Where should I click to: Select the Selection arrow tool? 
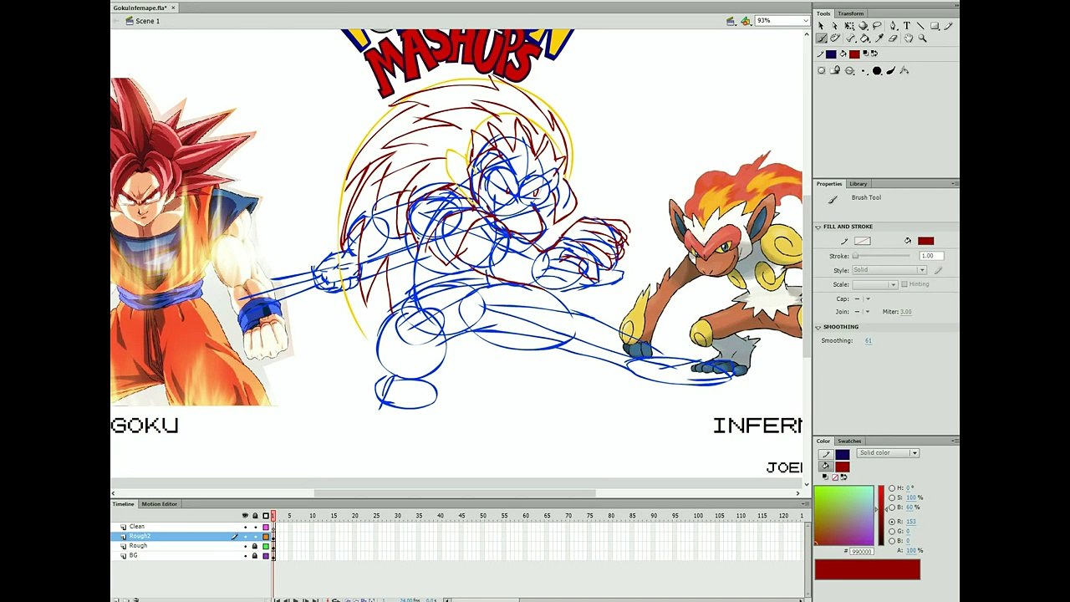tap(821, 26)
